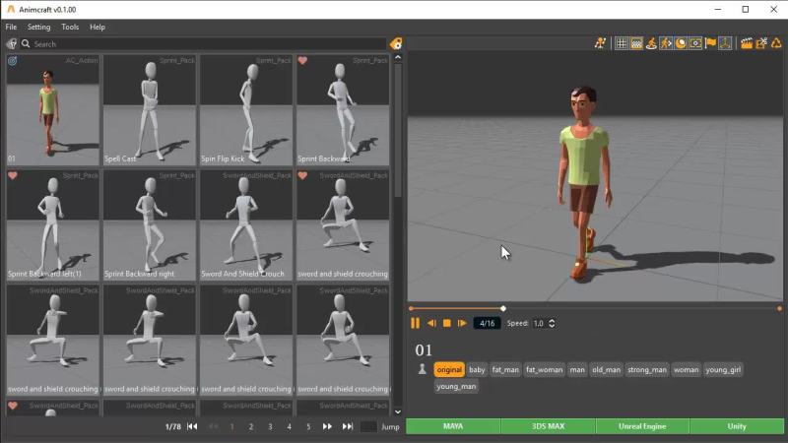This screenshot has width=788, height=443.
Task: Go to the first page of animations
Action: tap(192, 426)
